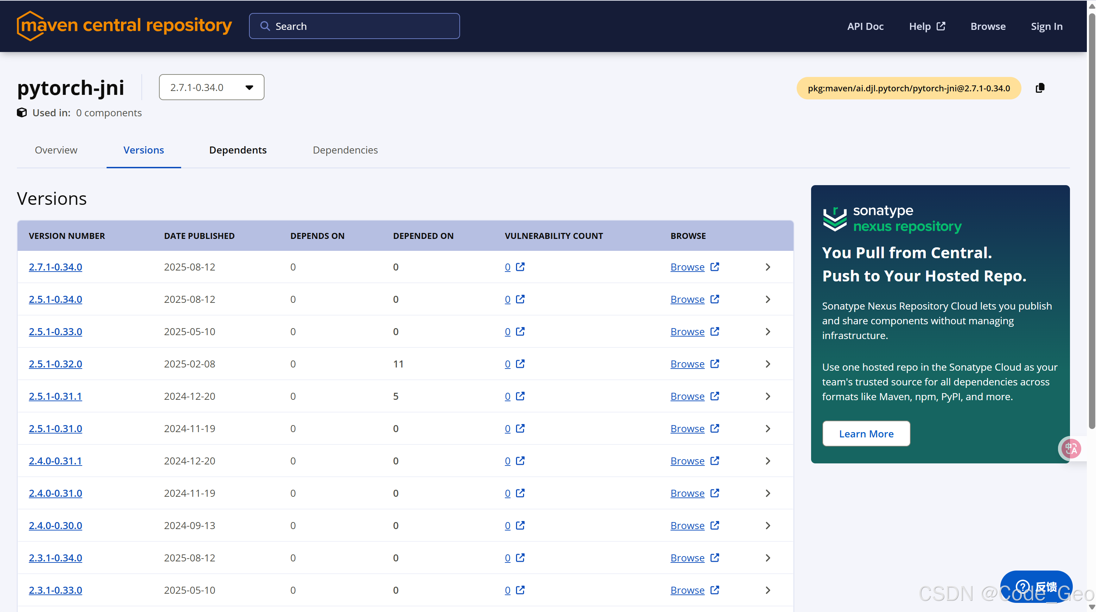This screenshot has width=1096, height=612.
Task: Expand row chevron for 2.5.1-0.31.0
Action: pos(768,428)
